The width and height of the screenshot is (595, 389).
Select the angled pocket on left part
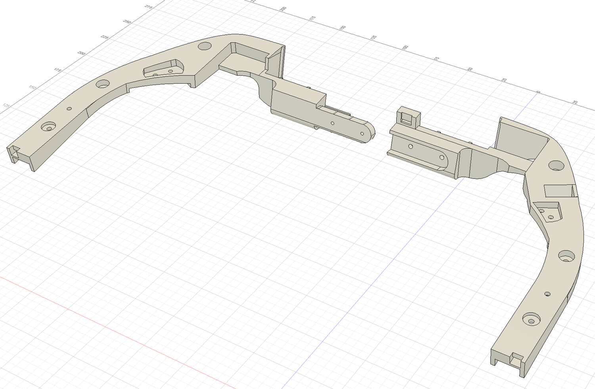tap(163, 68)
